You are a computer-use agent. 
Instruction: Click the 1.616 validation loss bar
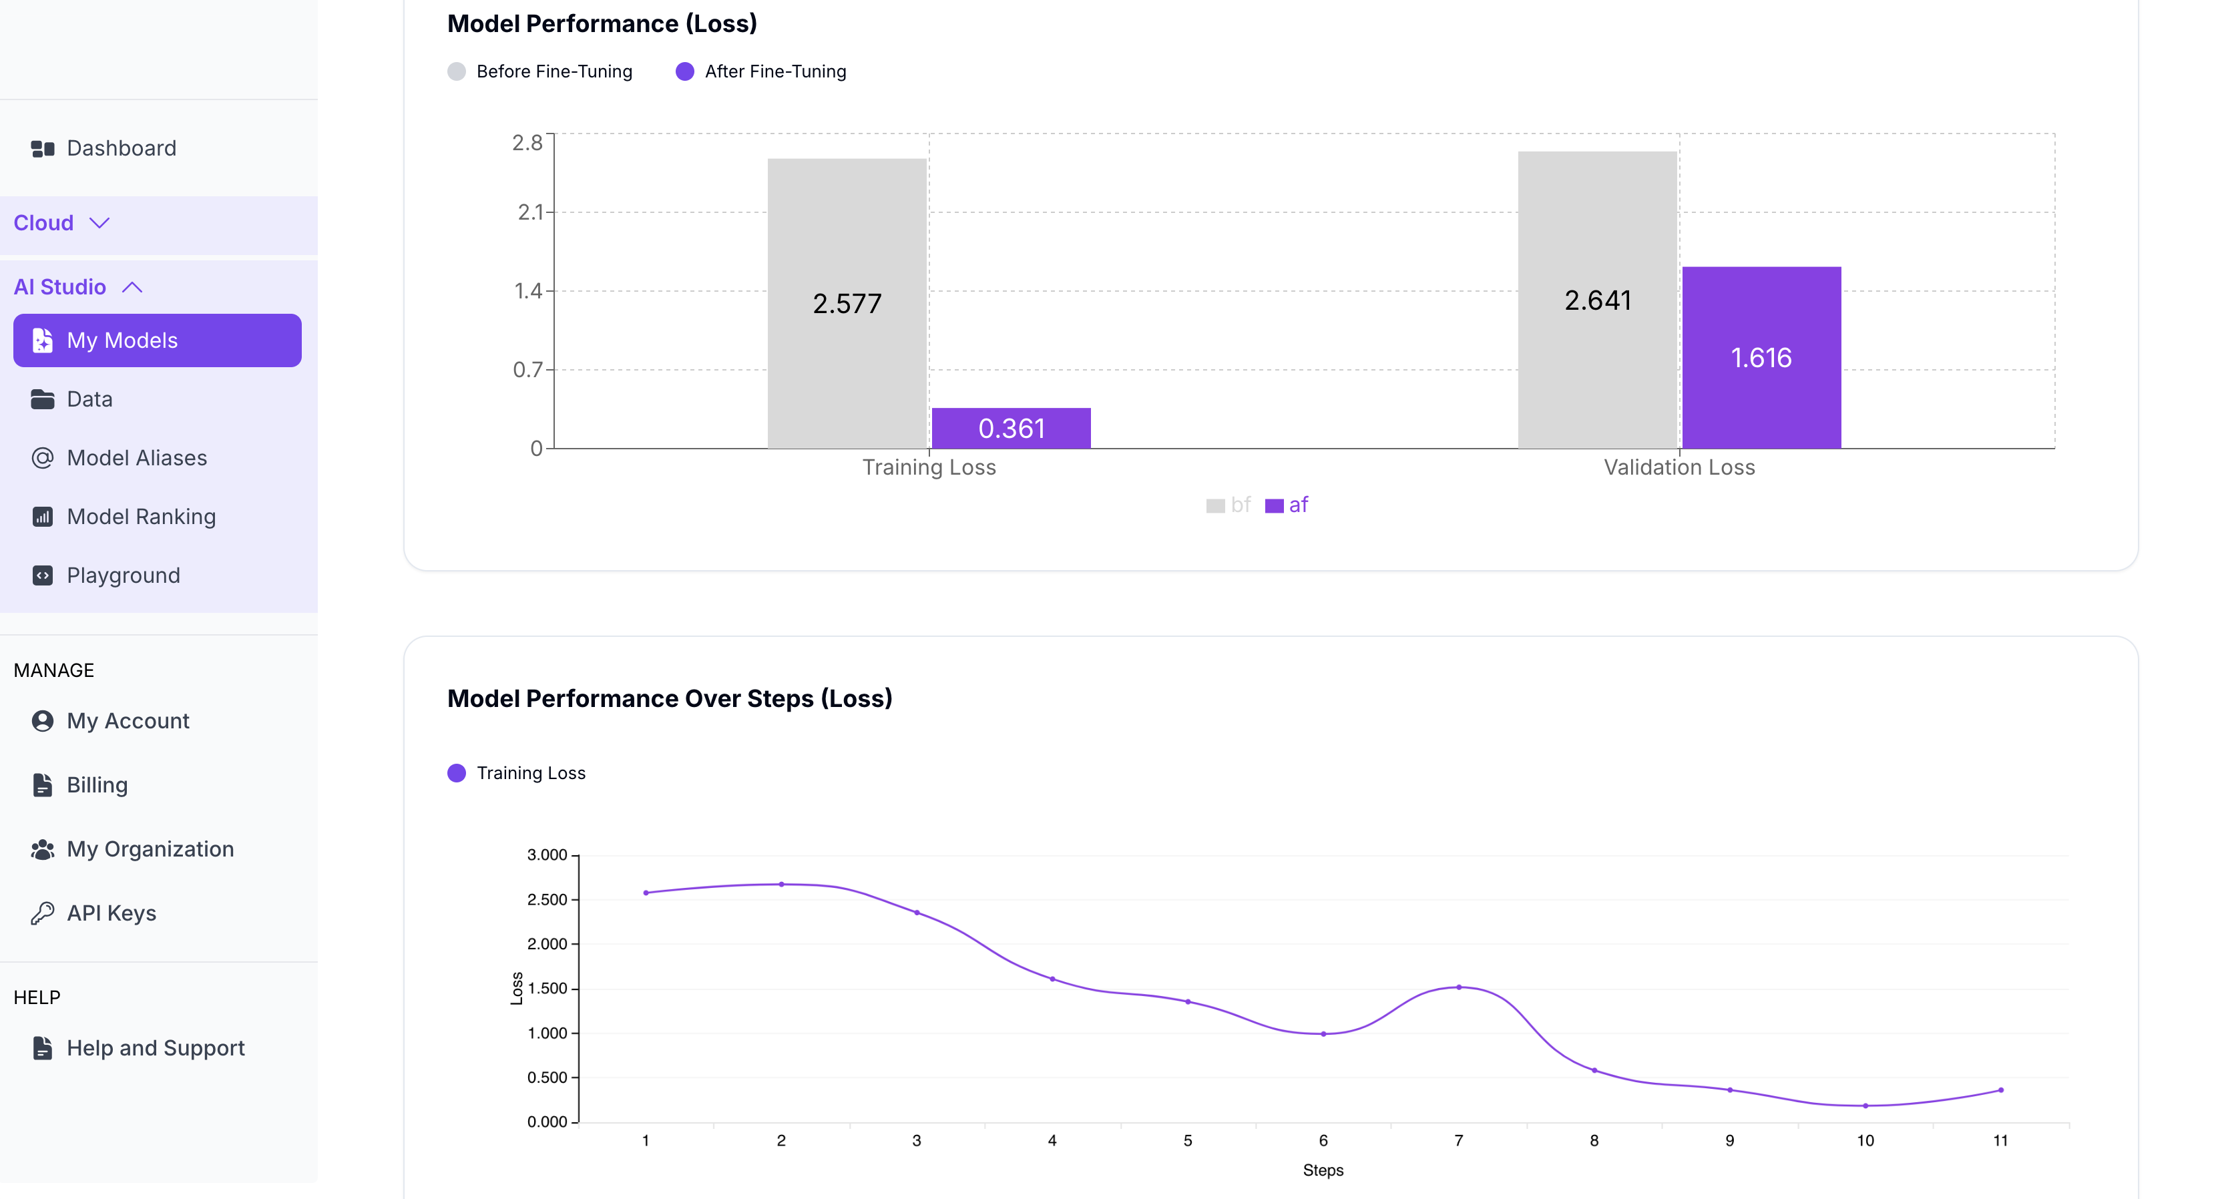pos(1761,357)
